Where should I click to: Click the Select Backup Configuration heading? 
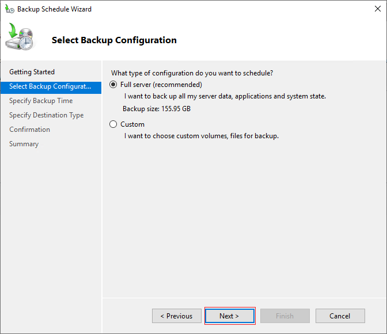coord(114,40)
